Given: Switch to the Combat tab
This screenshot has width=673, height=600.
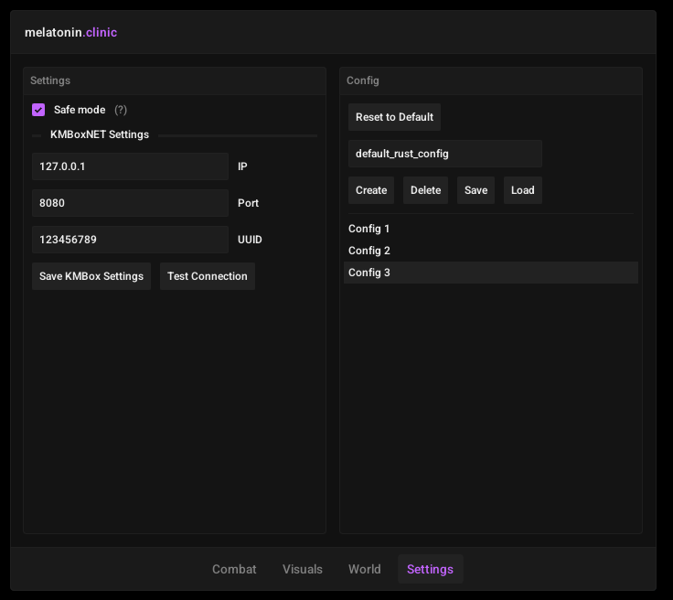Looking at the screenshot, I should point(234,569).
